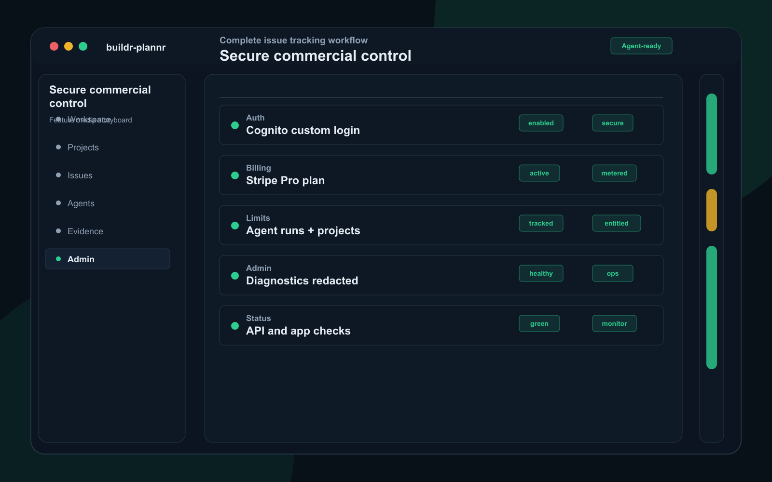The height and width of the screenshot is (482, 772).
Task: Click the Cognito custom login status dot
Action: tap(235, 125)
